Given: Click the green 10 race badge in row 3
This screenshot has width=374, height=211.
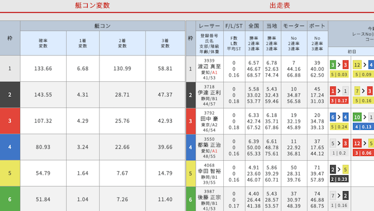Looking at the screenshot, I should coord(357,117).
